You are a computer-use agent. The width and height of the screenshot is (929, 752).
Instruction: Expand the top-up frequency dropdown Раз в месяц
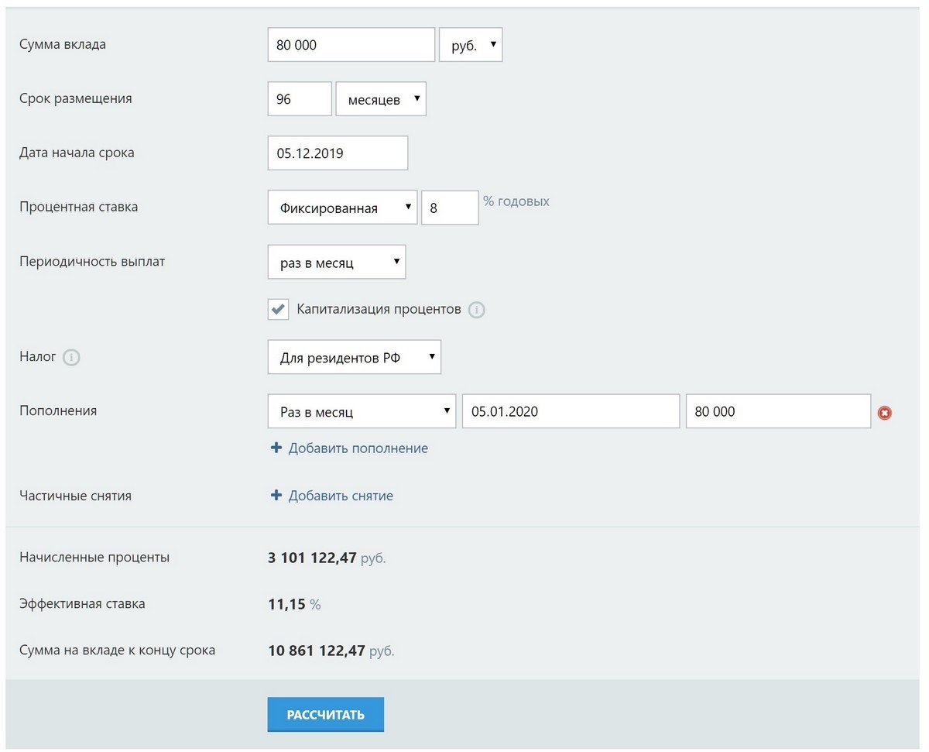tap(362, 412)
